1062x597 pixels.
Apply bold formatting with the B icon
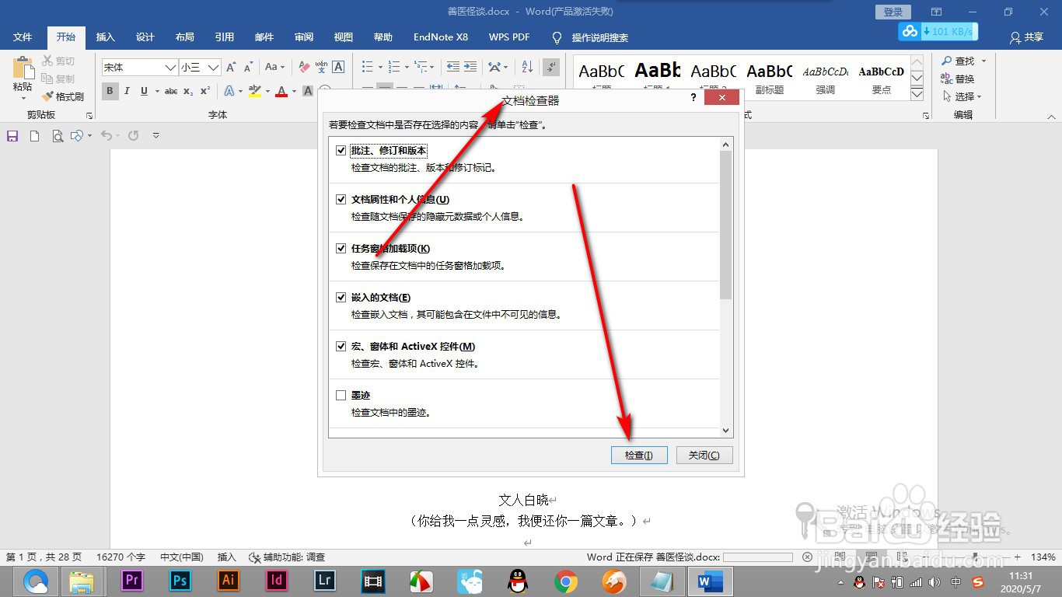(x=110, y=91)
